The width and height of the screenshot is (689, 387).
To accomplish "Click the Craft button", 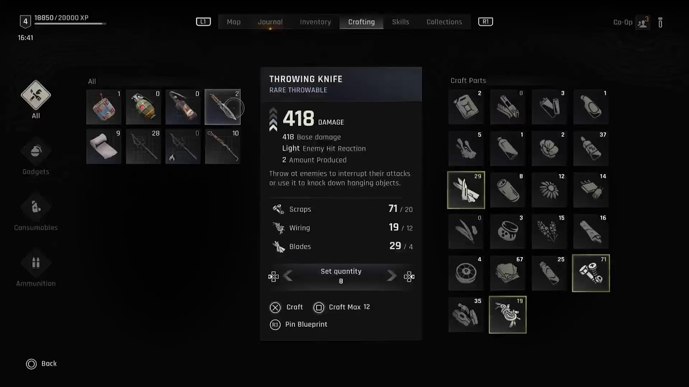I will click(286, 307).
